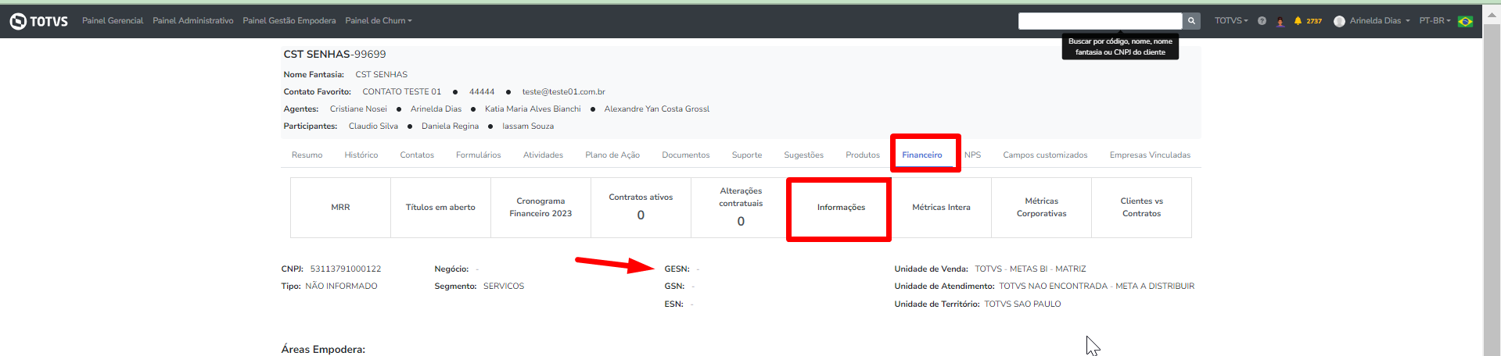Open Painel Gerencial
1501x356 pixels.
113,21
